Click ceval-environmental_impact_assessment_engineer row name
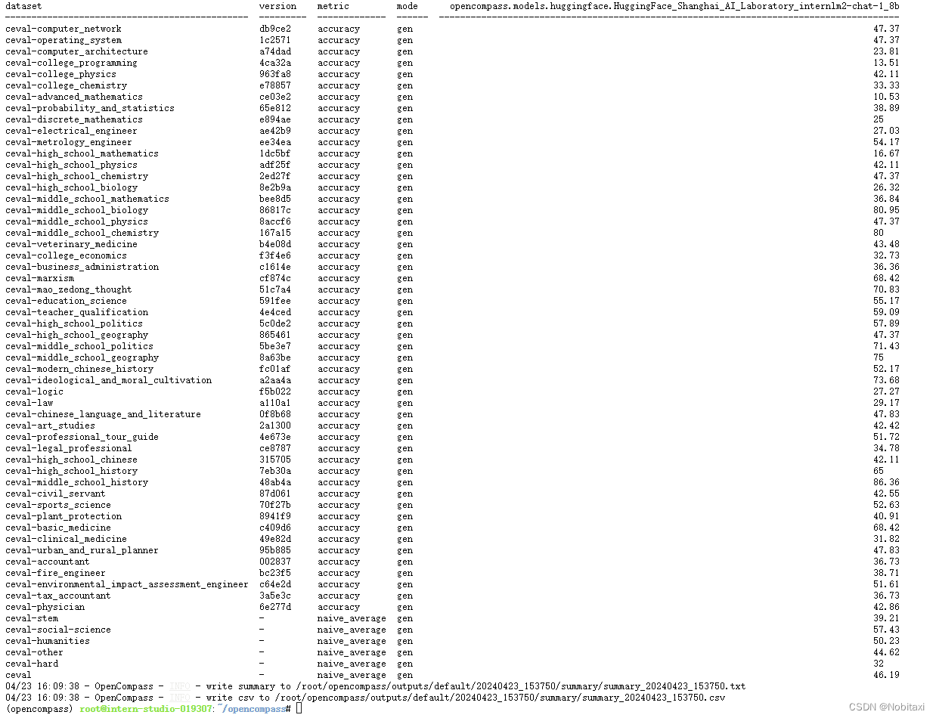Screen dimensions: 936x718 point(126,584)
